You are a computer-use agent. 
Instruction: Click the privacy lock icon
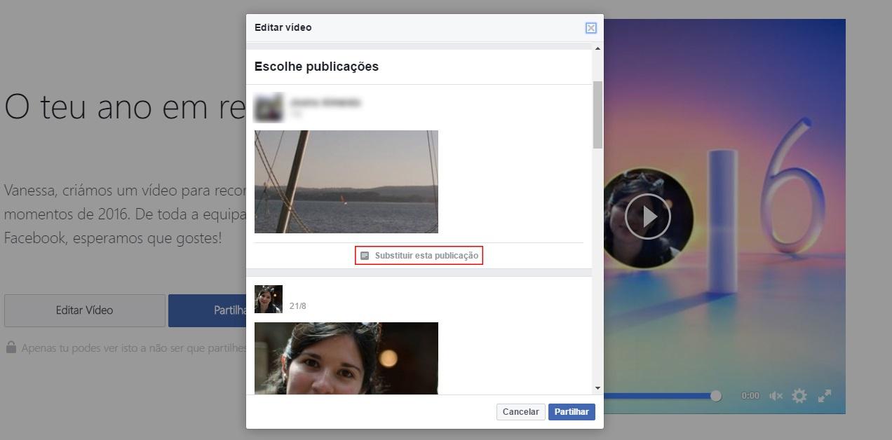coord(11,348)
